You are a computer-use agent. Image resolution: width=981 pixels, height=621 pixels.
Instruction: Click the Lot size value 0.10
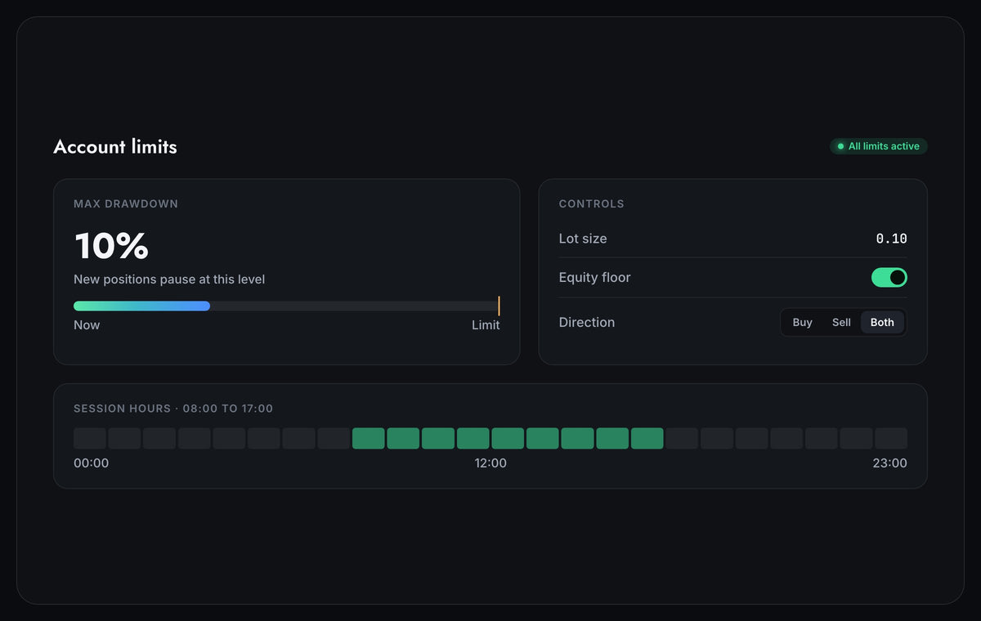(x=891, y=239)
